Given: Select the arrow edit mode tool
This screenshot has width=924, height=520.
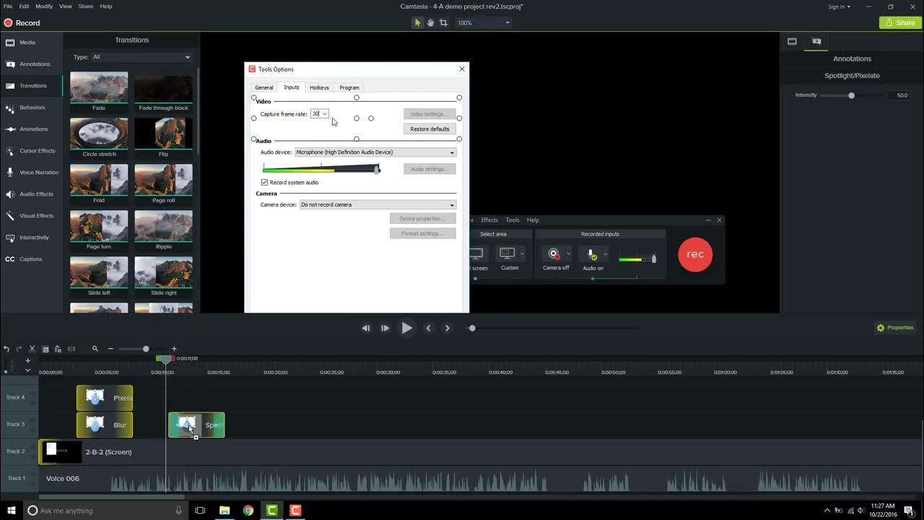Looking at the screenshot, I should pos(417,22).
